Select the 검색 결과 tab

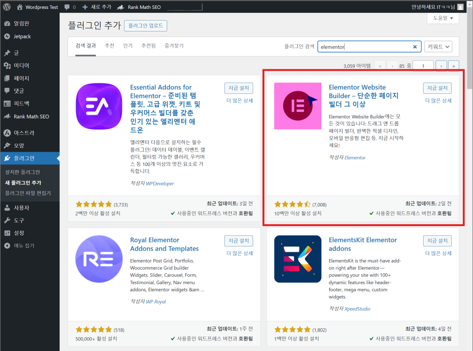pyautogui.click(x=85, y=46)
